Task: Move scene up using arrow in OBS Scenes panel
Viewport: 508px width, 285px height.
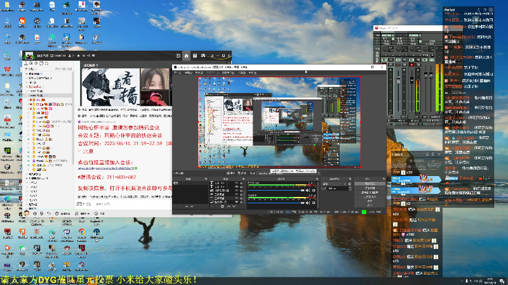Action: 187,206
